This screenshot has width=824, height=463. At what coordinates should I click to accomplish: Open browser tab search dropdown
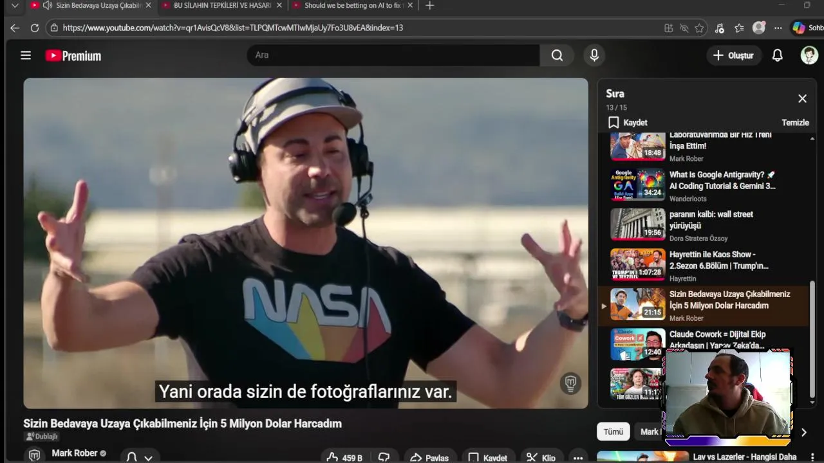(x=15, y=6)
